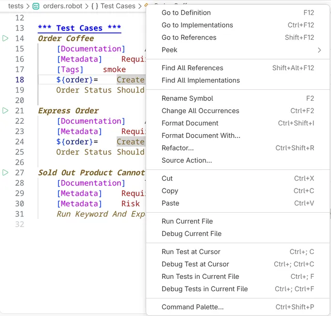Choose Go to Implementations
Screen dimensions: 331x316
point(238,25)
